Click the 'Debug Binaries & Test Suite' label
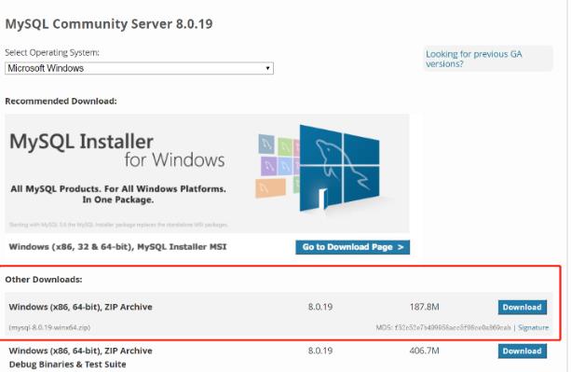Viewport: 571px width, 372px height. pos(67,365)
